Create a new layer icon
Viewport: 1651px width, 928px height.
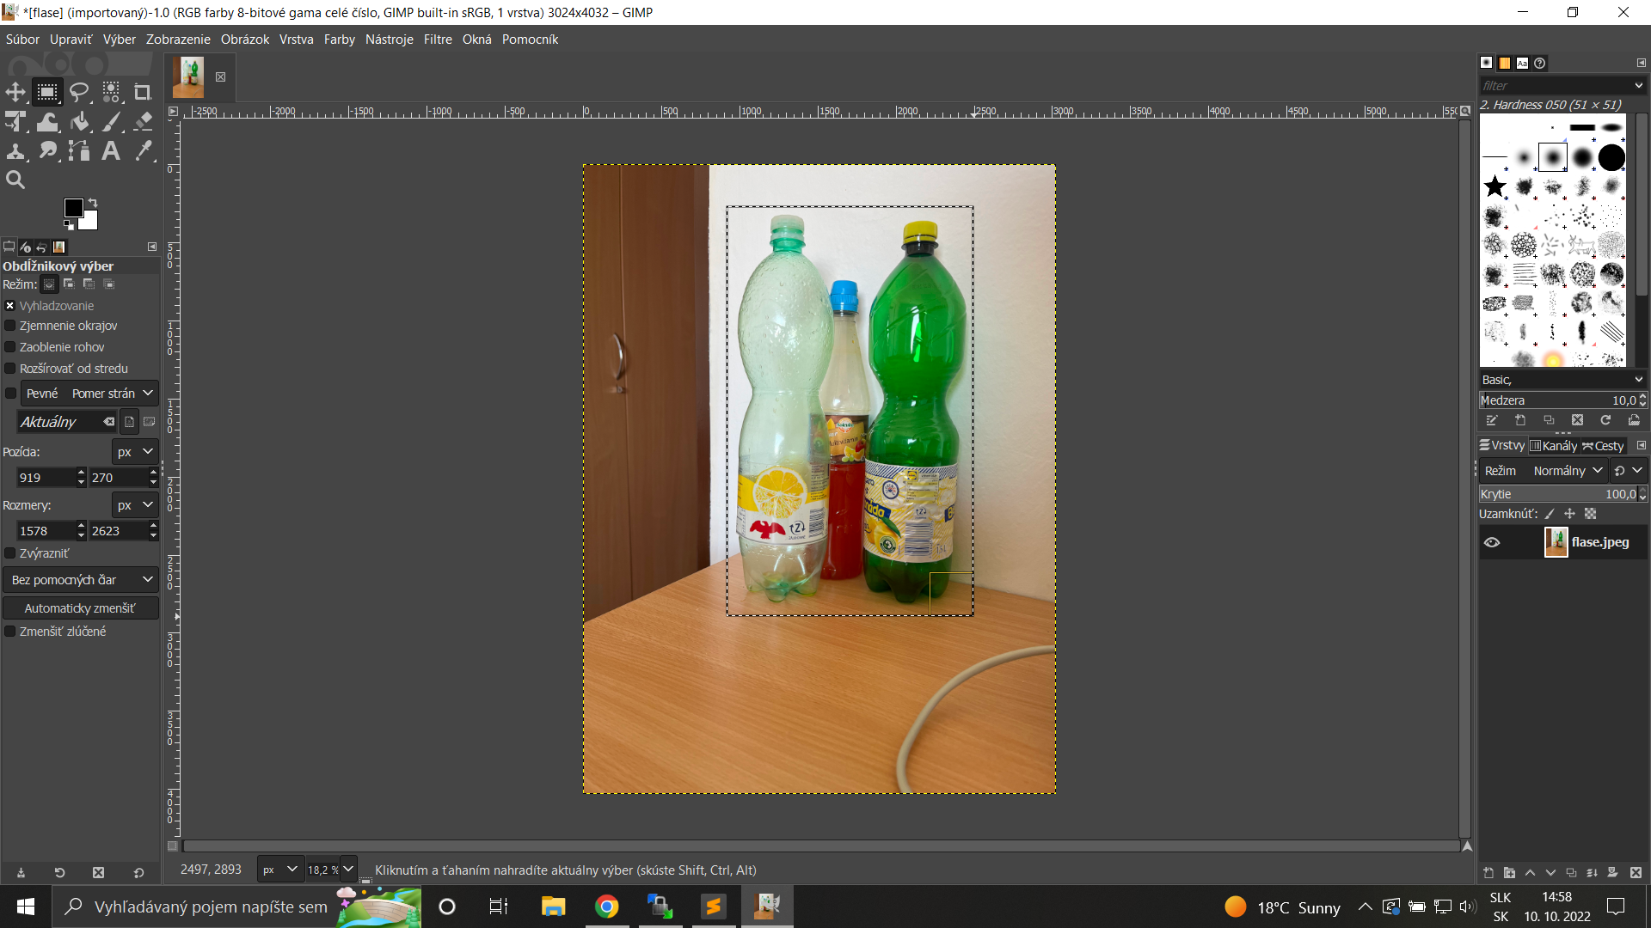pos(1488,872)
